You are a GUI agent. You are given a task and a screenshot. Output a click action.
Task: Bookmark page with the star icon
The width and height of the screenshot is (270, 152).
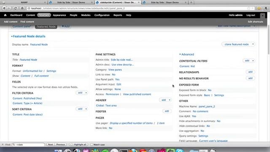(248, 8)
